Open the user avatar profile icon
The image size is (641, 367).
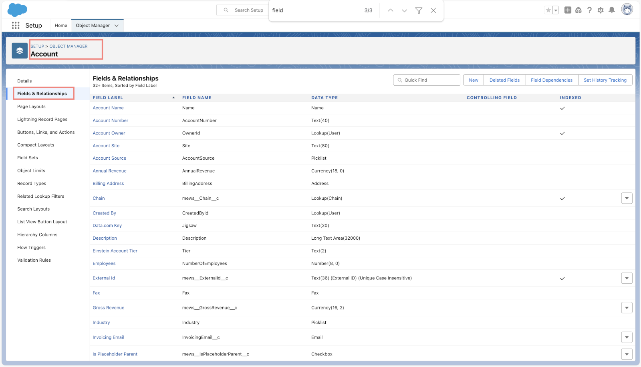point(627,9)
